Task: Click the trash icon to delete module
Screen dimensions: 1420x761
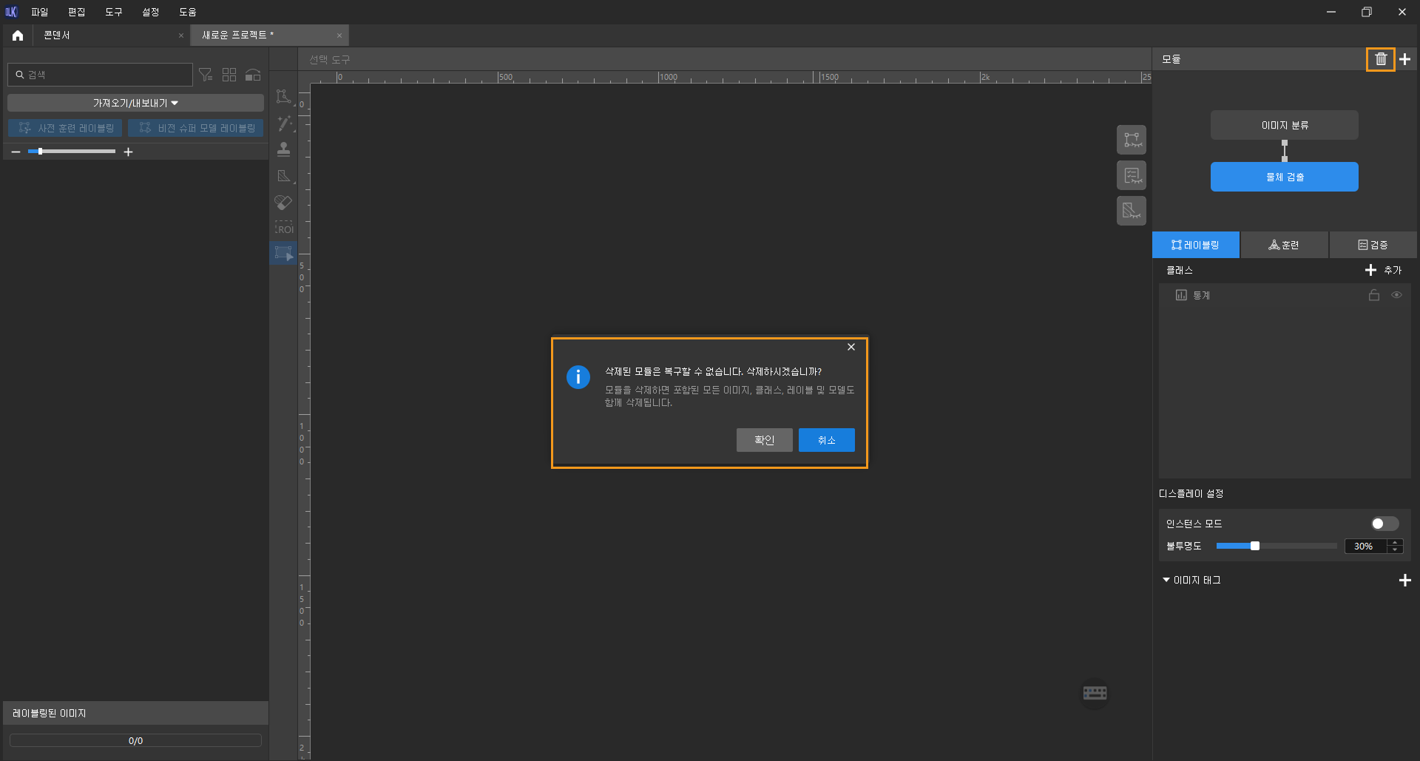Action: (1380, 59)
